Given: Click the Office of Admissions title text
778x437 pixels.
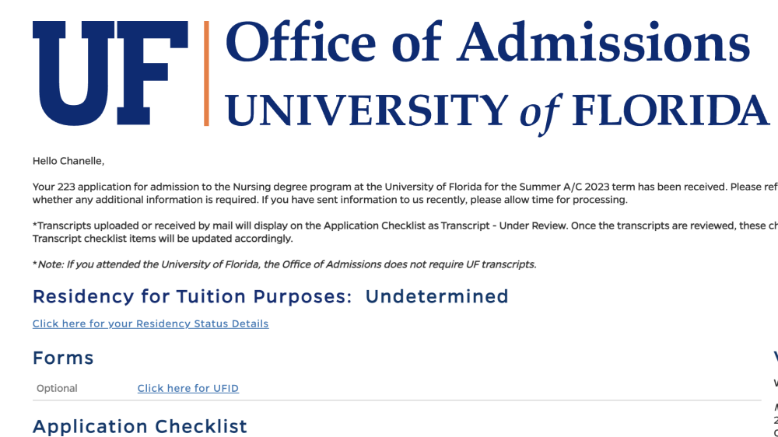Looking at the screenshot, I should coord(488,43).
